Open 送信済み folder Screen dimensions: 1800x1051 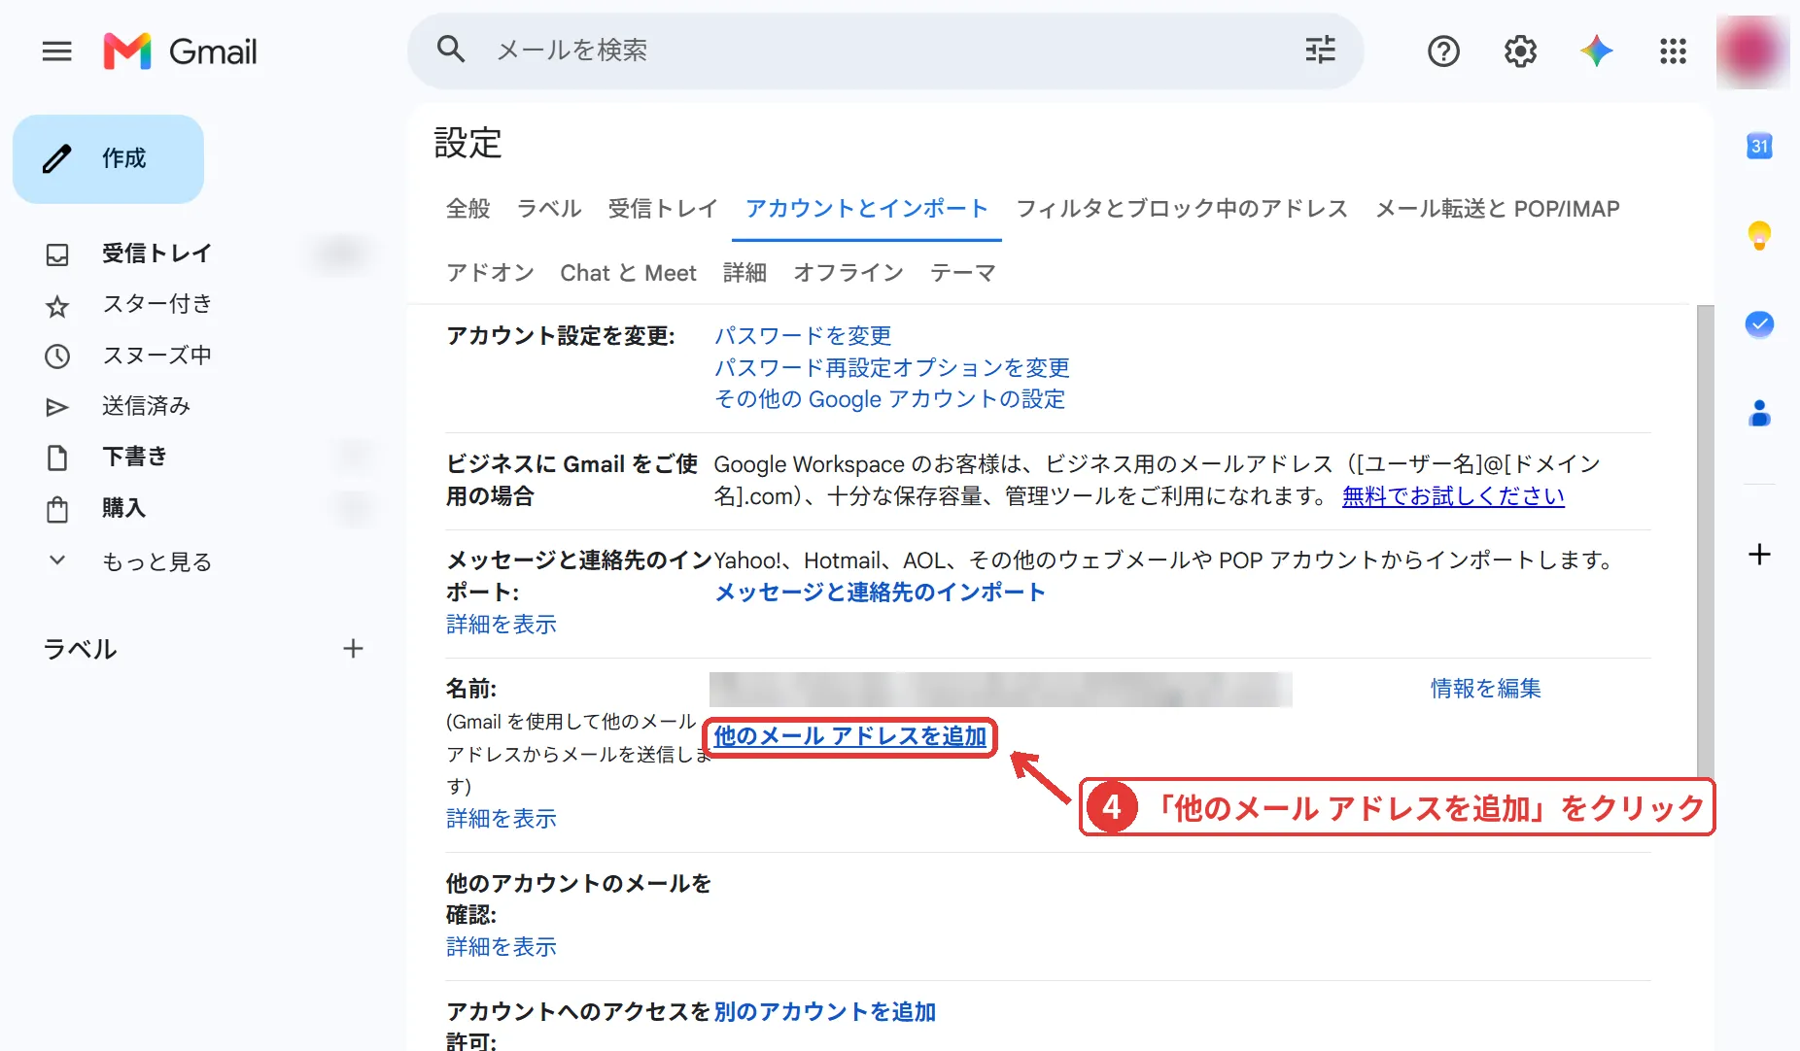tap(146, 406)
